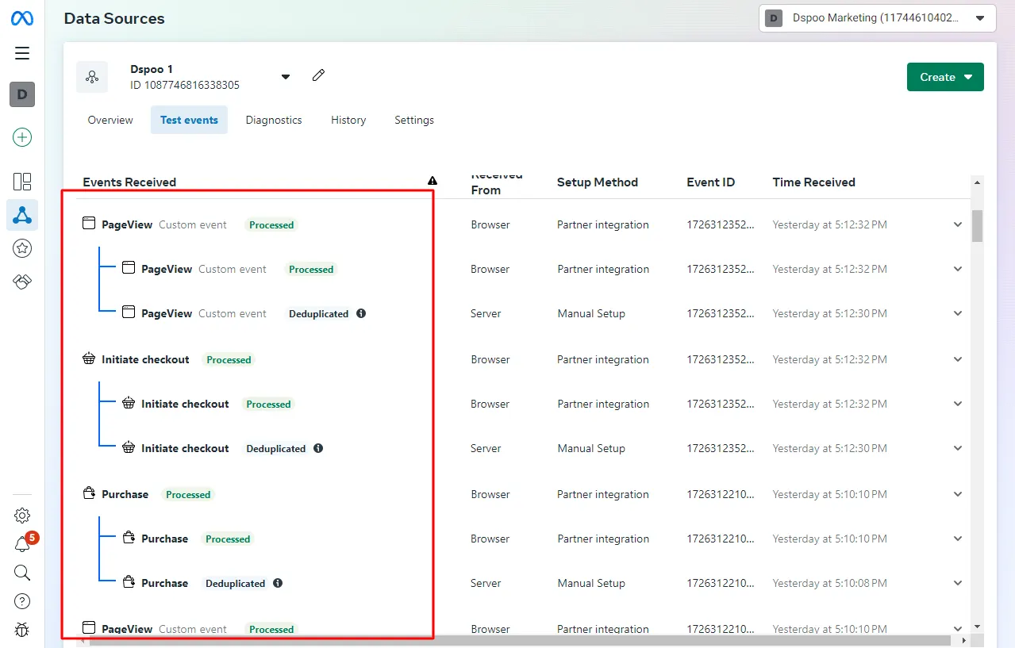Image resolution: width=1015 pixels, height=648 pixels.
Task: Expand the child PageView browser row chevron
Action: click(x=958, y=269)
